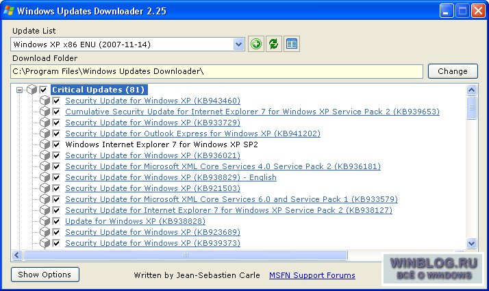Click the package icon next to KB936021
This screenshot has width=489, height=291.
(x=45, y=155)
